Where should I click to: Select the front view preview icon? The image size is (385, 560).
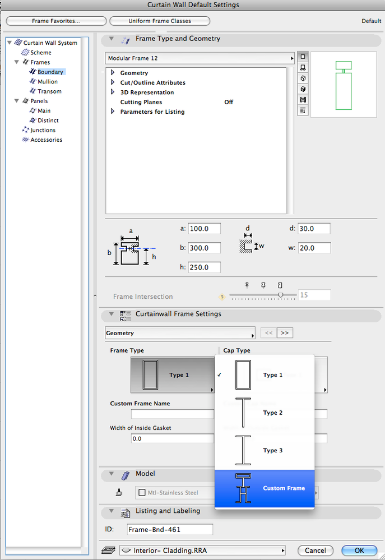[x=303, y=67]
